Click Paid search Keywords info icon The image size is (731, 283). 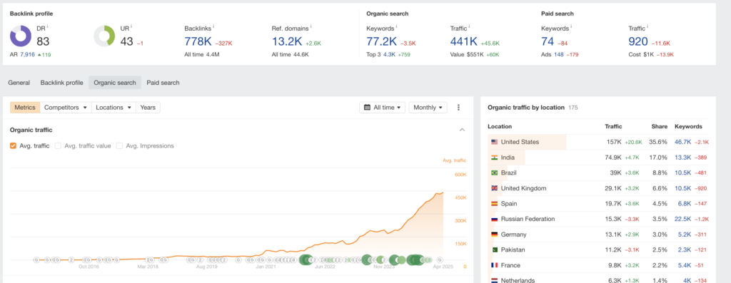click(570, 27)
